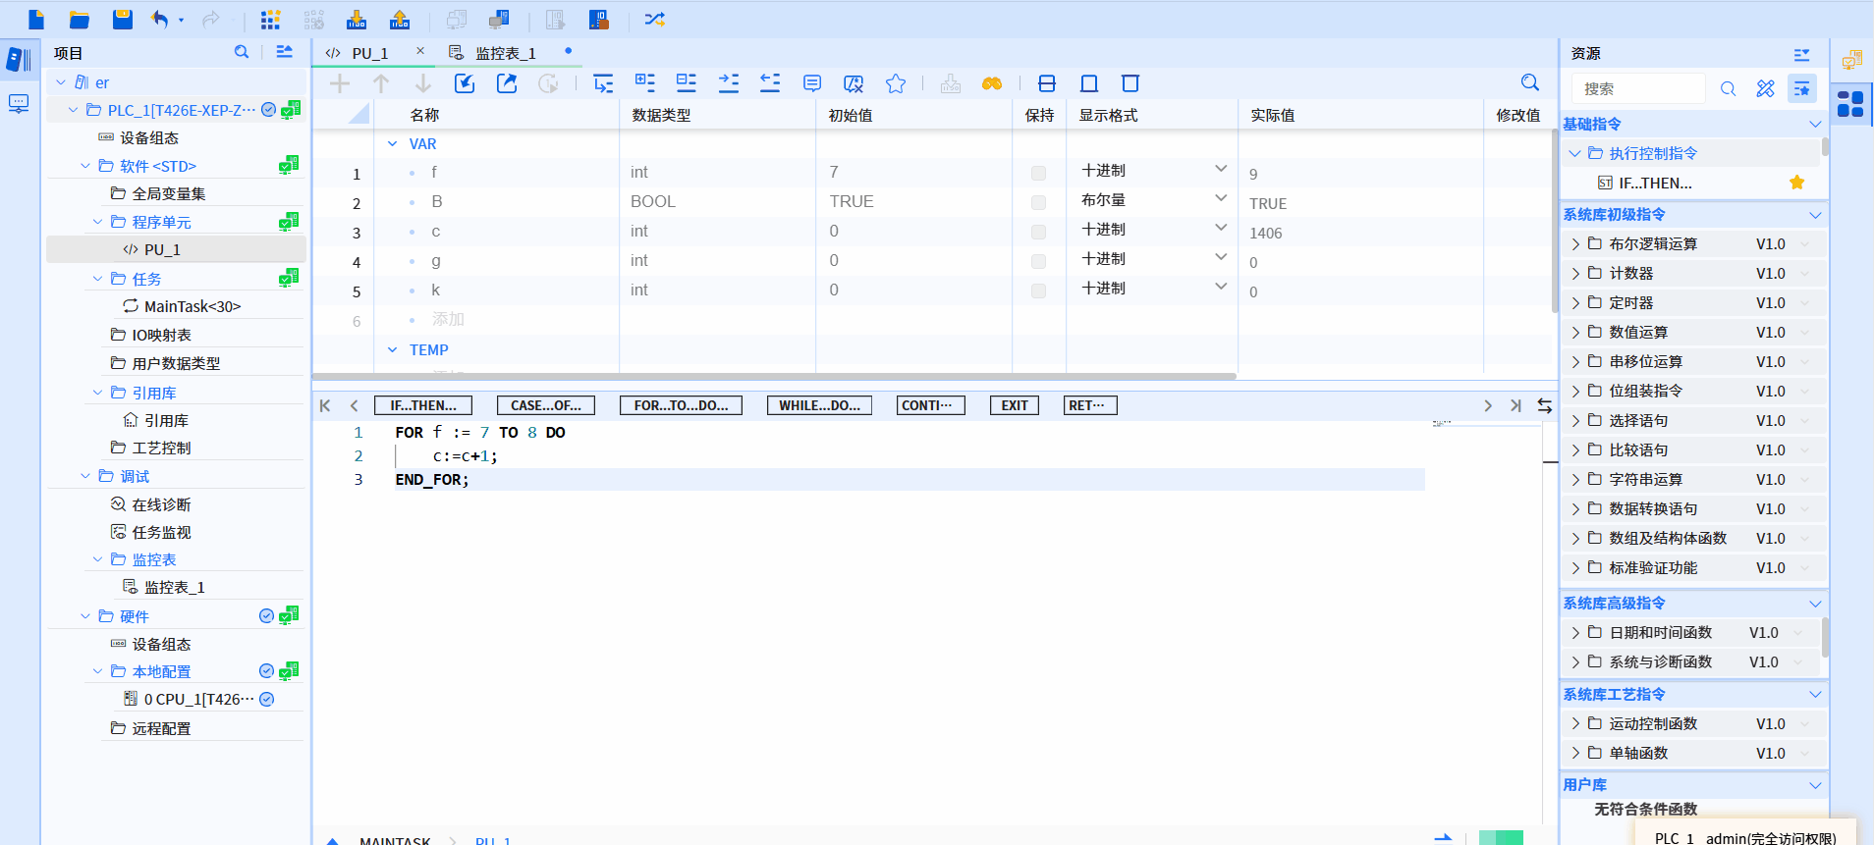
Task: Click the yellow star next to IF...THEN...
Action: 1796,183
